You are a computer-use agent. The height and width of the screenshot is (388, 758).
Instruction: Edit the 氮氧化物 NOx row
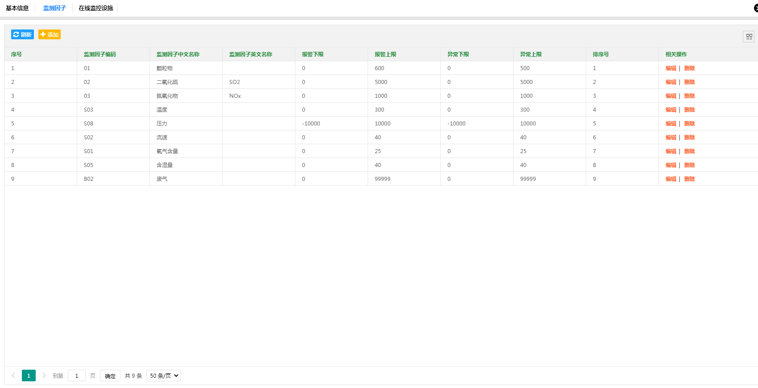point(671,96)
